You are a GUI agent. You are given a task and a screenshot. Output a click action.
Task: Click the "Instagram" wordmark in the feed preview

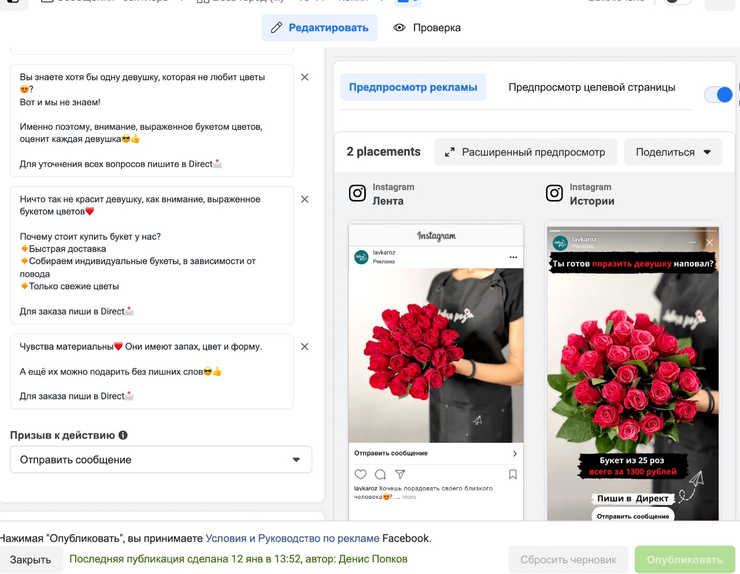pos(436,236)
